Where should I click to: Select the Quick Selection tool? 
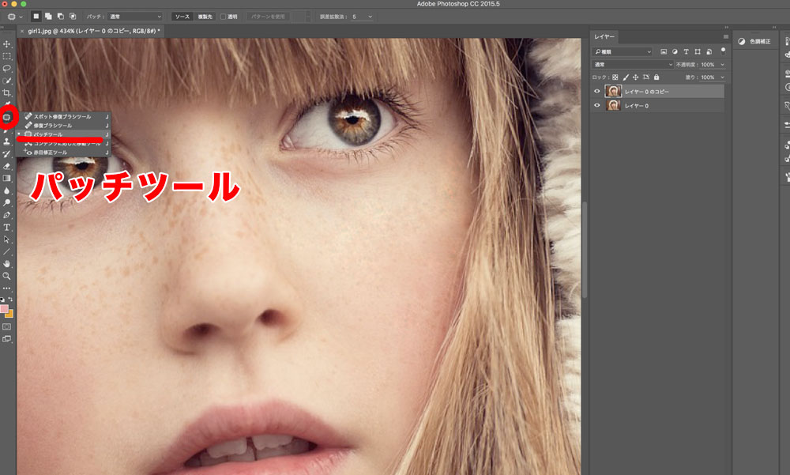pyautogui.click(x=6, y=81)
